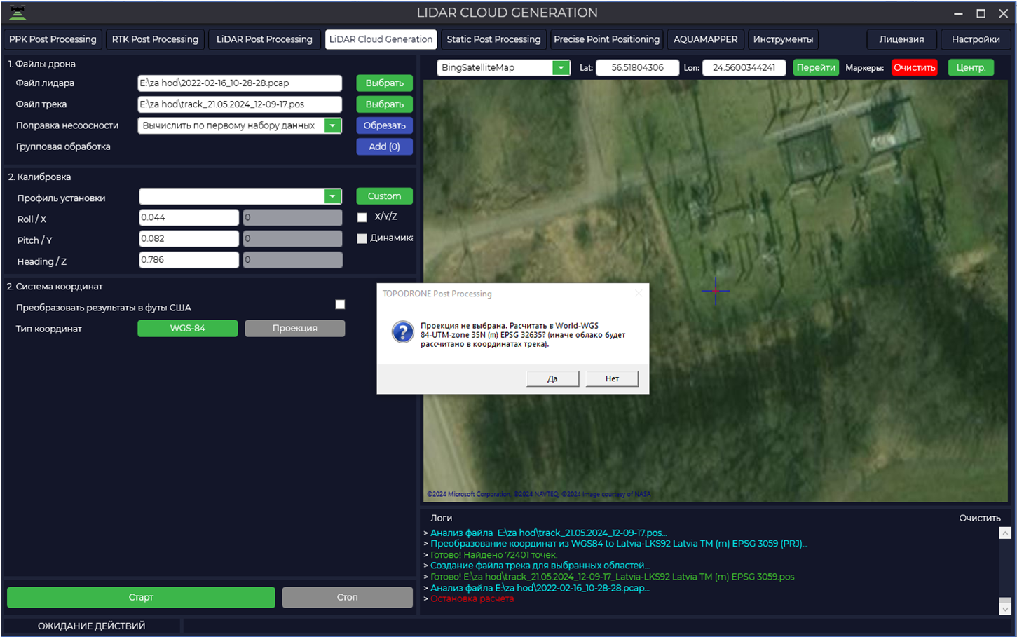Screen dimensions: 1017x637
Task: Open Precise Point Positioning tab
Action: 606,39
